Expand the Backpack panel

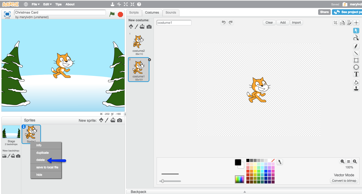click(x=244, y=192)
